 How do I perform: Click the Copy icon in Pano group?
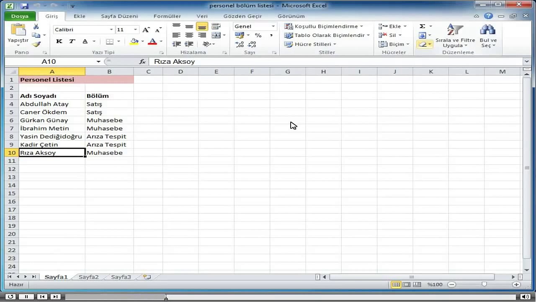click(36, 35)
